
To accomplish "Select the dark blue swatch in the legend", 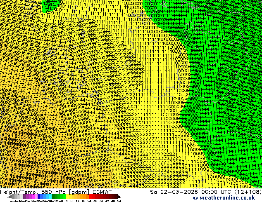I will 39,197.
